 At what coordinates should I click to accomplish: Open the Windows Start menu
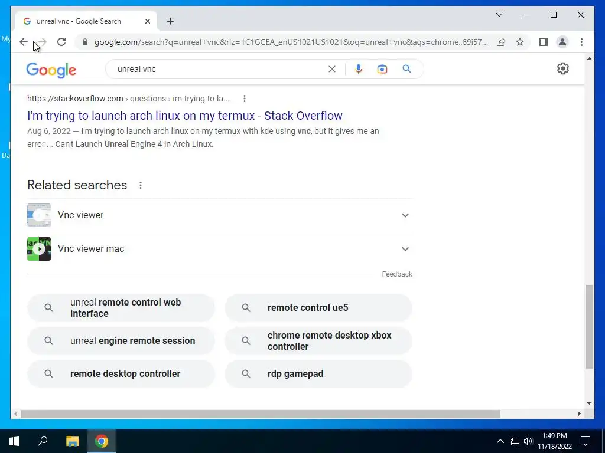(14, 441)
